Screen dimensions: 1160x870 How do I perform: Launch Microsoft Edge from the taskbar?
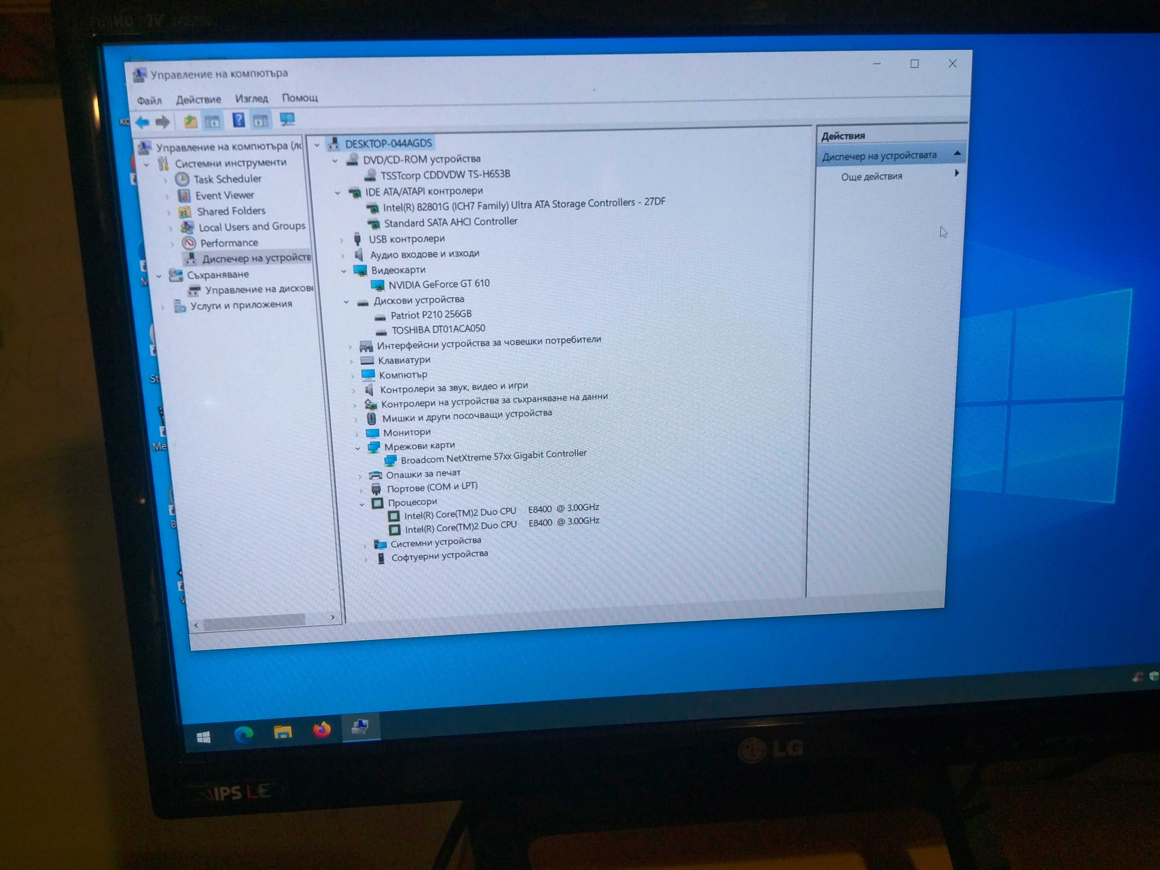[x=243, y=734]
